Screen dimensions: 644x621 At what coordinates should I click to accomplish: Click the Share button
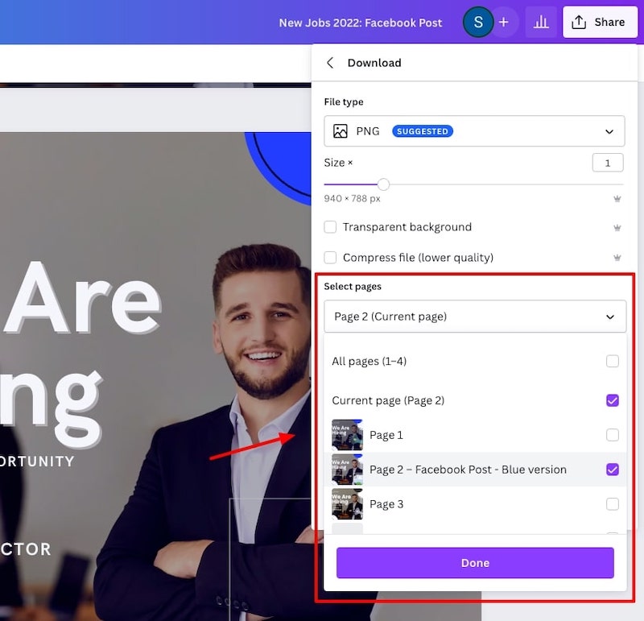600,23
